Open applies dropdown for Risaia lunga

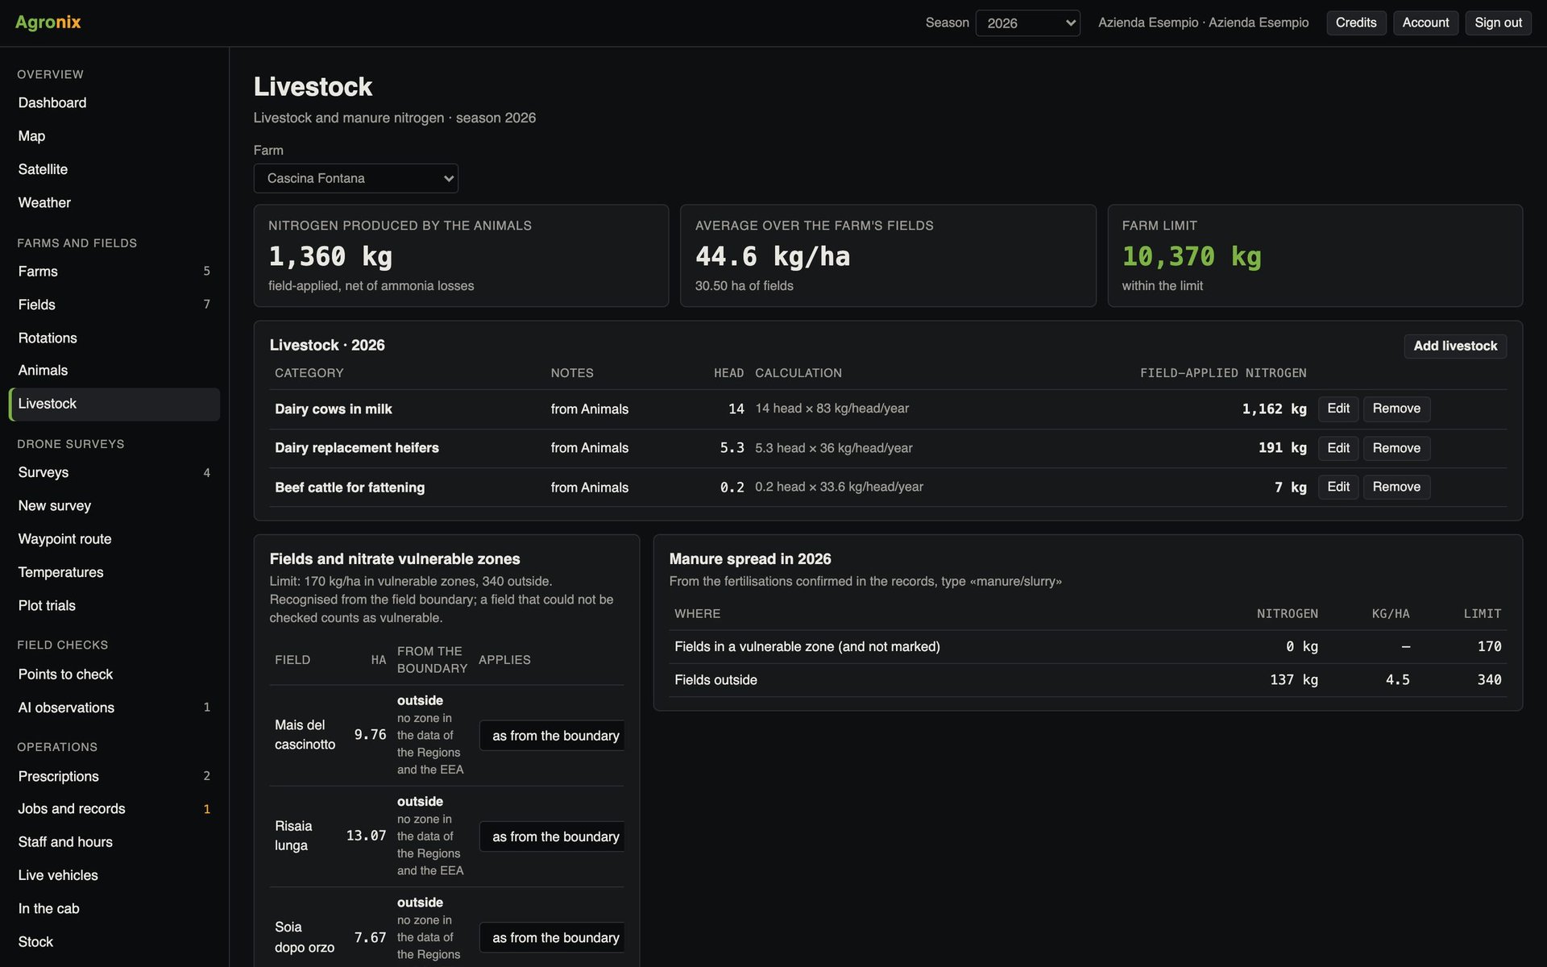pos(552,836)
